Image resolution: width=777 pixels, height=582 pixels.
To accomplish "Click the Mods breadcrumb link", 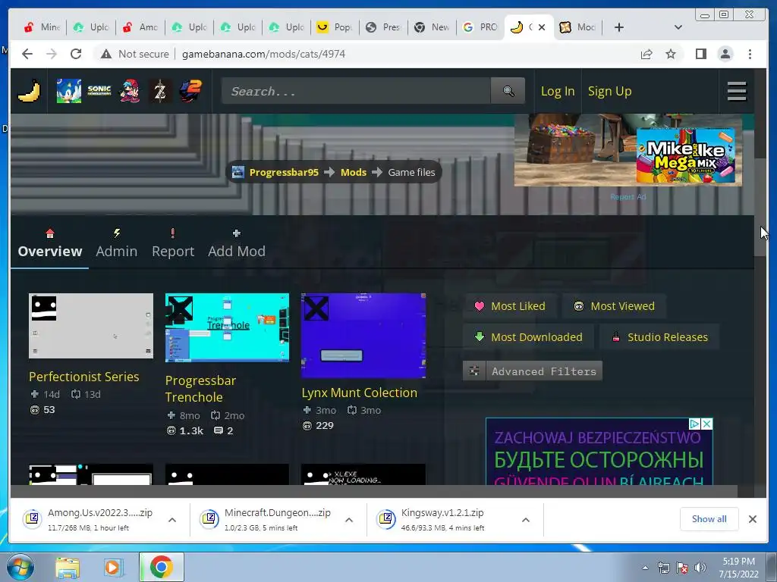I will coord(354,172).
